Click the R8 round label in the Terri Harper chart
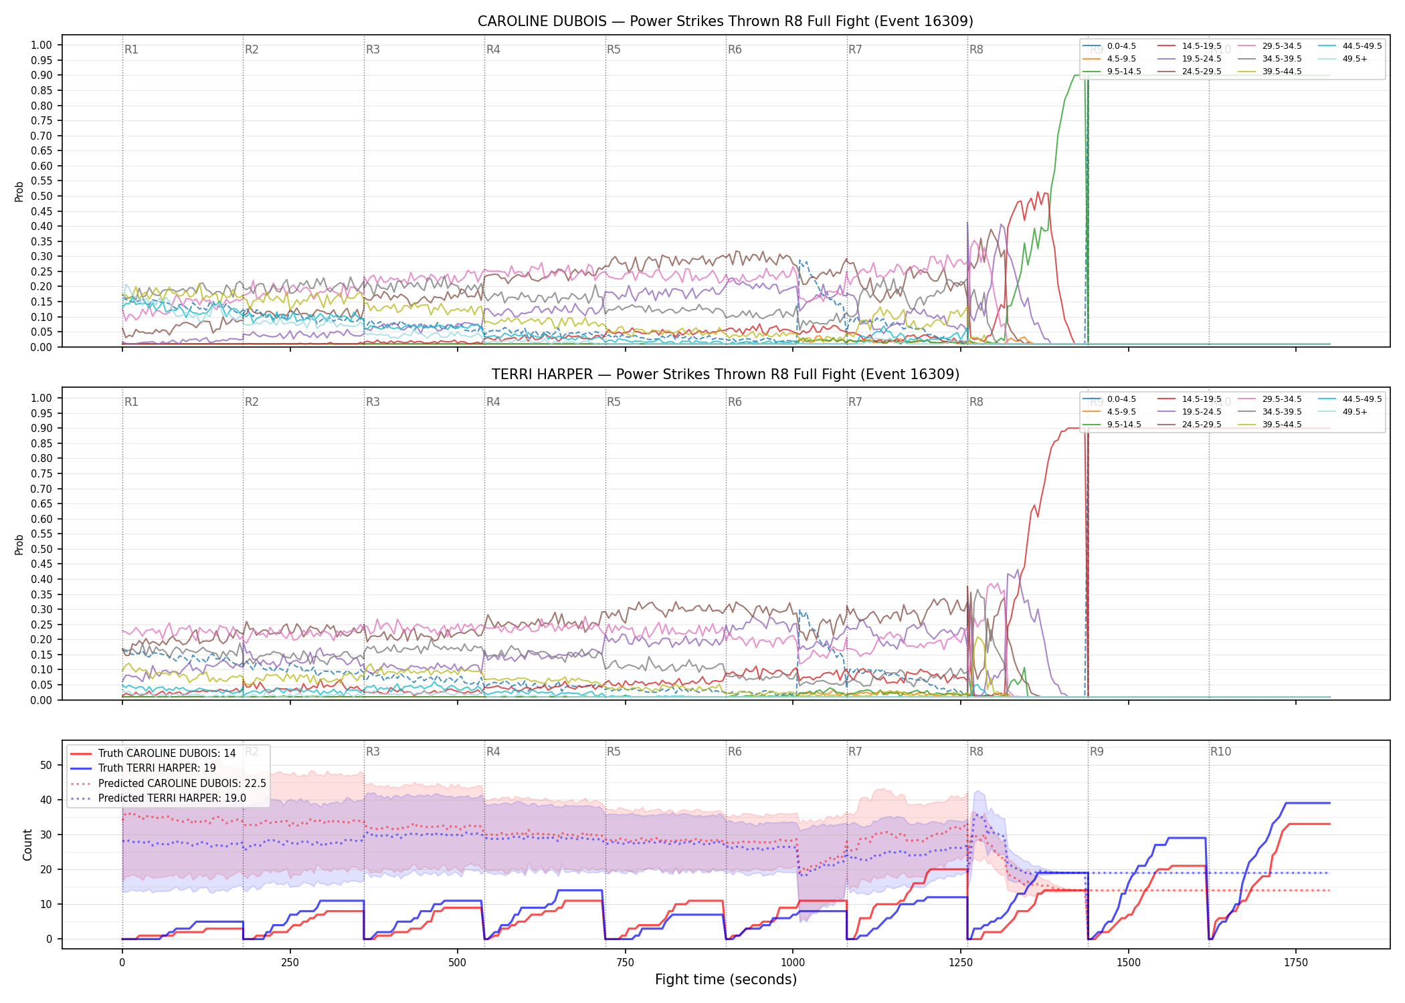 click(x=976, y=402)
